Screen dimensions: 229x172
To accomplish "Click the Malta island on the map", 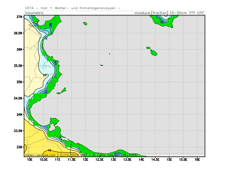I will tap(154, 53).
